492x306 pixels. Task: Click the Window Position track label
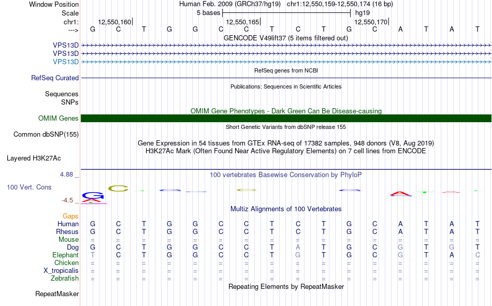(54, 4)
